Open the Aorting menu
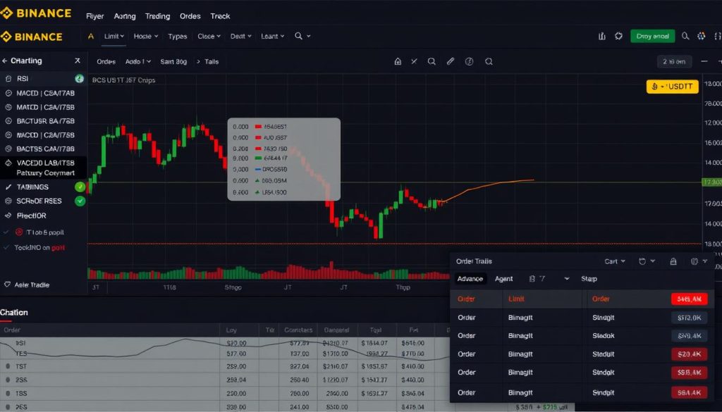This screenshot has width=722, height=412. pos(125,16)
